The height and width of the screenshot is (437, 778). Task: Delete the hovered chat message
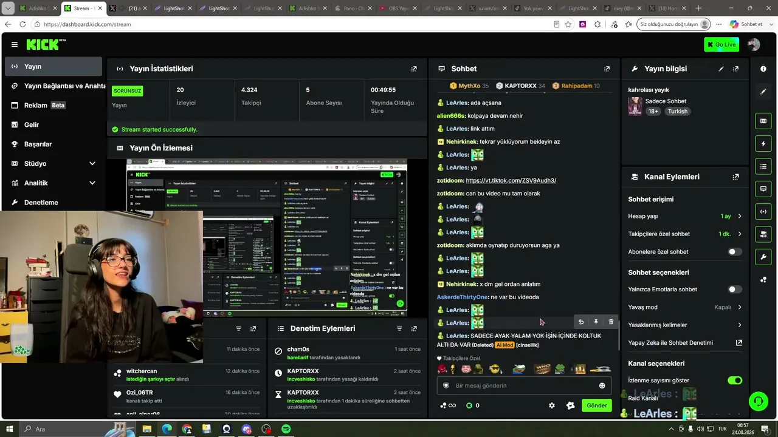[x=611, y=322]
